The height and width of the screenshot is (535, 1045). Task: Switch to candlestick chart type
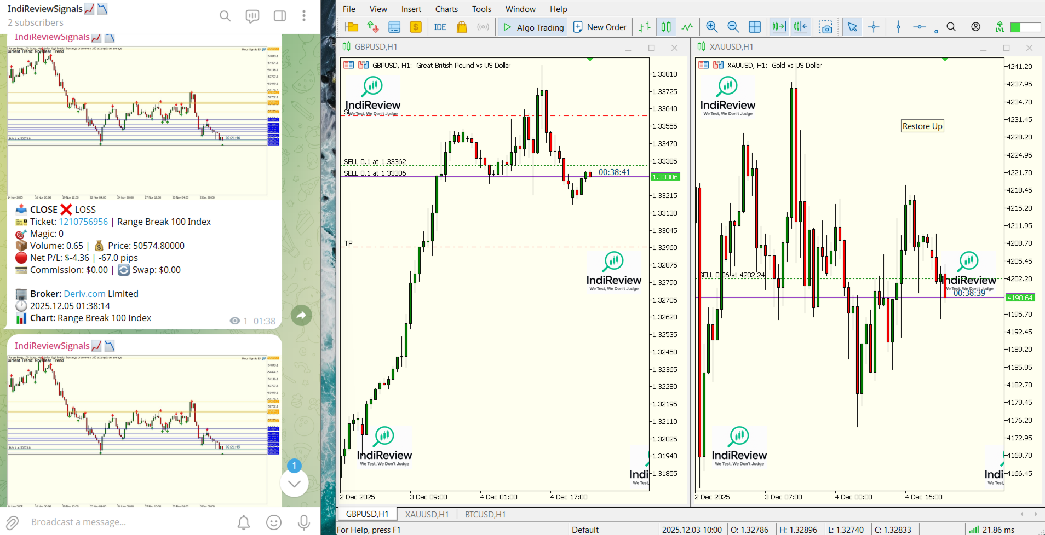click(666, 27)
